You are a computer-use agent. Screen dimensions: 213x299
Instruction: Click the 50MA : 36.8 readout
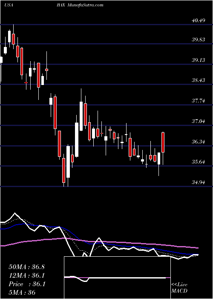26,267
